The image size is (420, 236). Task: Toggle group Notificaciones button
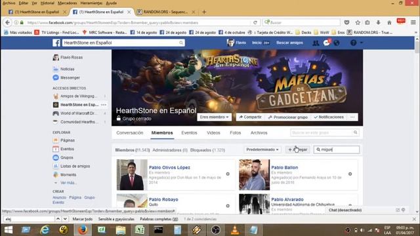point(329,117)
